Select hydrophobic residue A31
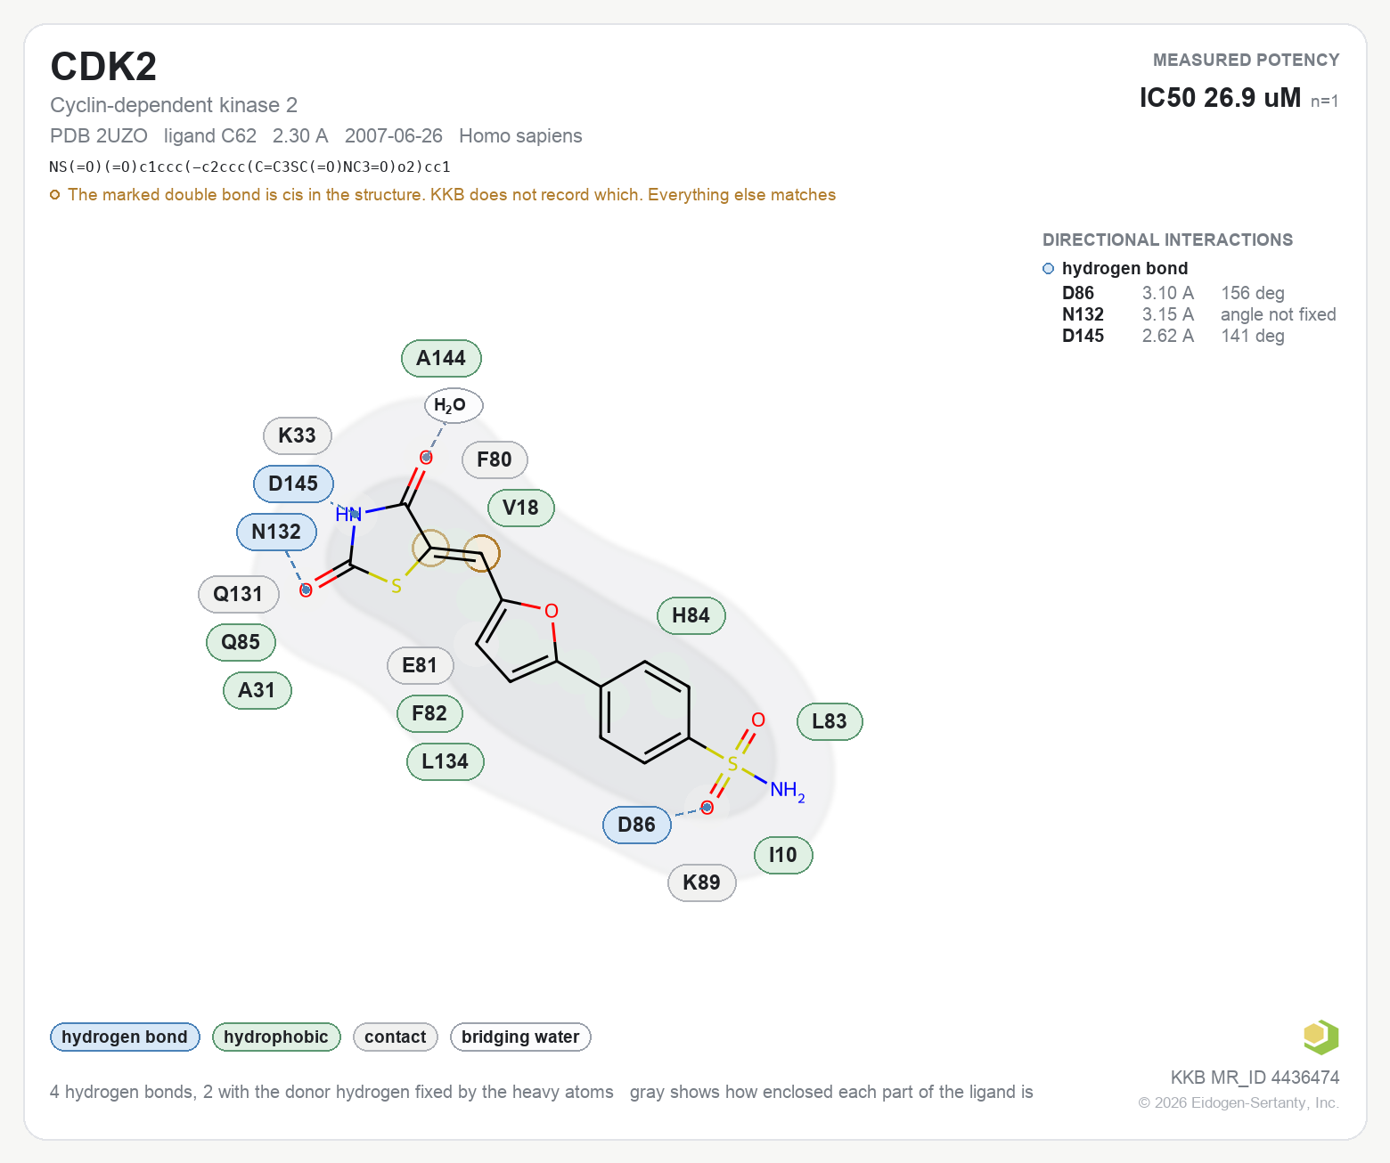1390x1163 pixels. pyautogui.click(x=258, y=690)
